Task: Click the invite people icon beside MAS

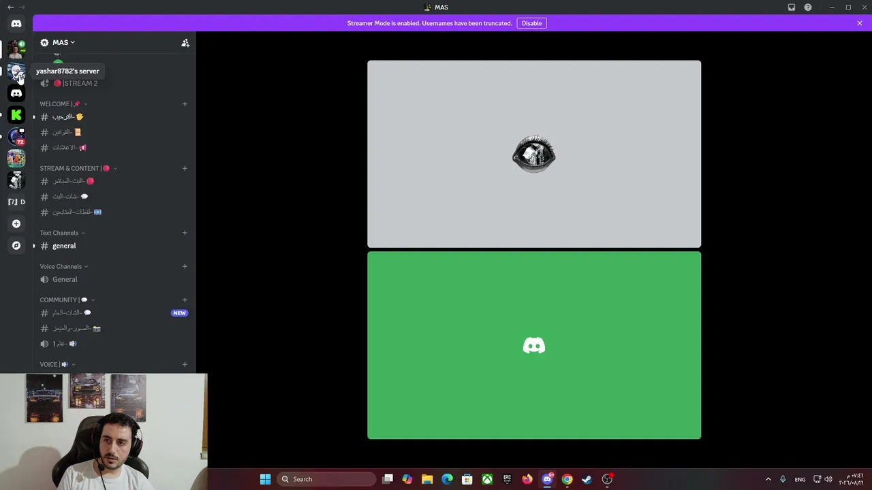Action: [185, 43]
